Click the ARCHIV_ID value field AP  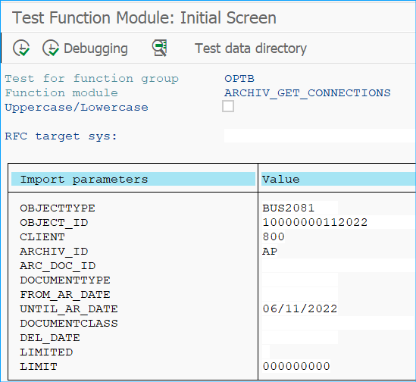[x=270, y=251]
